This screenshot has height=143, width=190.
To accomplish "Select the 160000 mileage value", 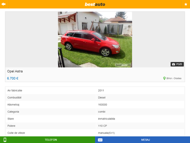I will 103,104.
